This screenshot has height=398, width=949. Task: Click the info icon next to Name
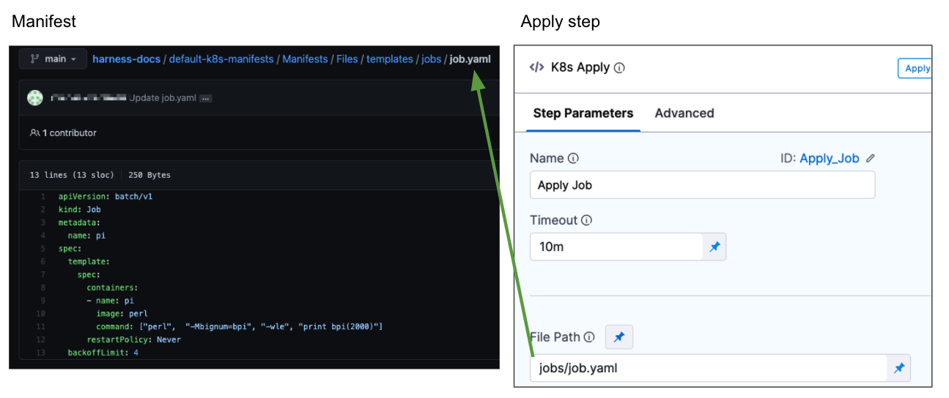[x=573, y=159]
